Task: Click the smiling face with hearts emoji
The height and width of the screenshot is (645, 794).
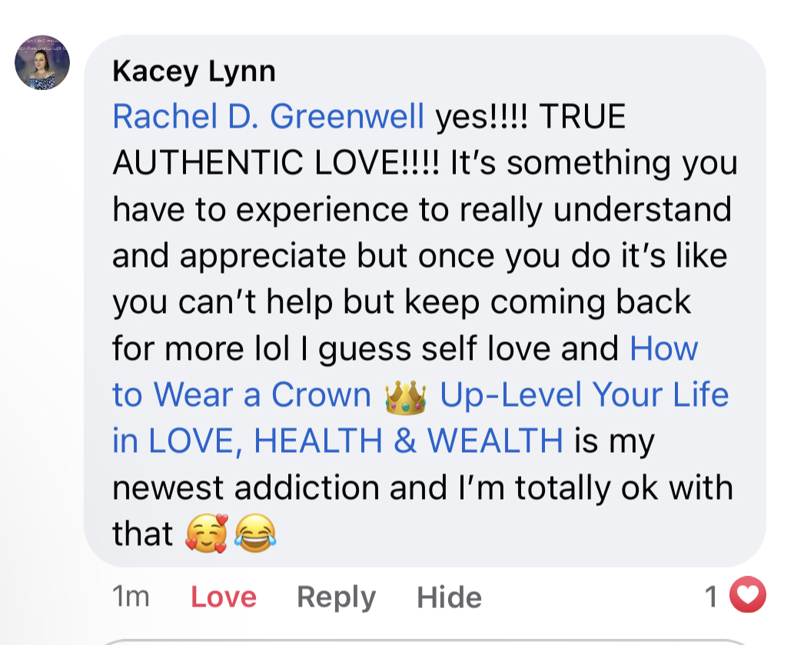Action: (x=207, y=533)
